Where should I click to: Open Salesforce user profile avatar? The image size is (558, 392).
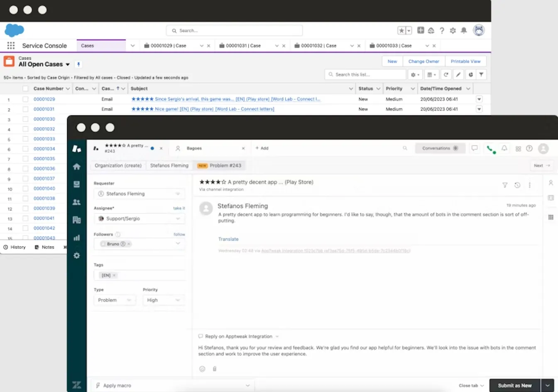click(479, 30)
